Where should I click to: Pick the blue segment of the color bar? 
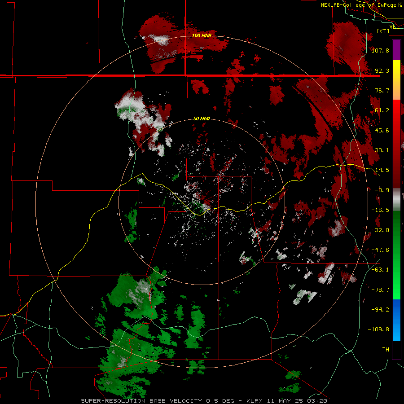(396, 320)
